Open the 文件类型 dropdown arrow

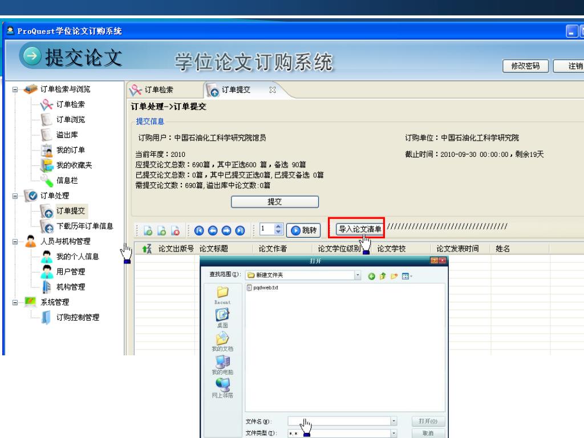point(394,433)
